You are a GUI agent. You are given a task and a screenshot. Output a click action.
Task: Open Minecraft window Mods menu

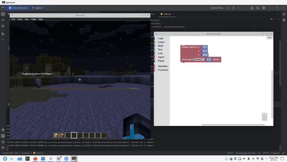[20, 19]
